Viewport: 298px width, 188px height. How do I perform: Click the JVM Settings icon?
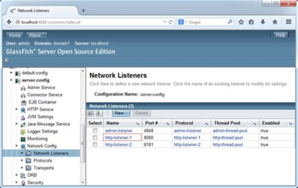tap(23, 117)
